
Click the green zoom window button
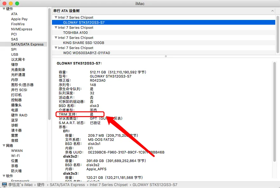(17, 3)
